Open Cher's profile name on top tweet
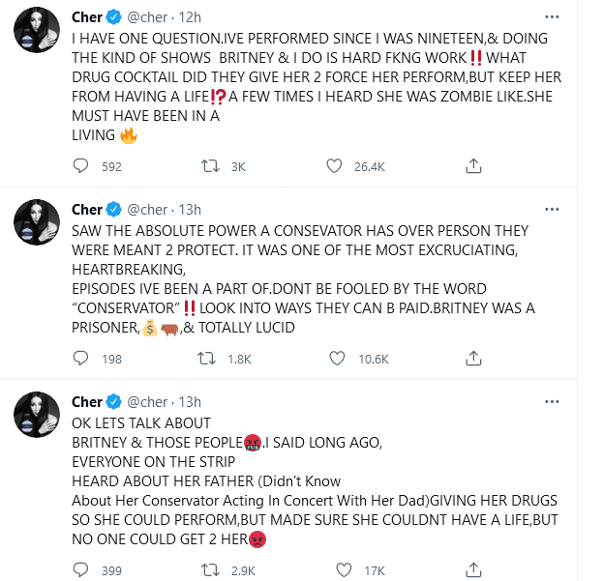Screen dimensions: 604x581 click(87, 17)
